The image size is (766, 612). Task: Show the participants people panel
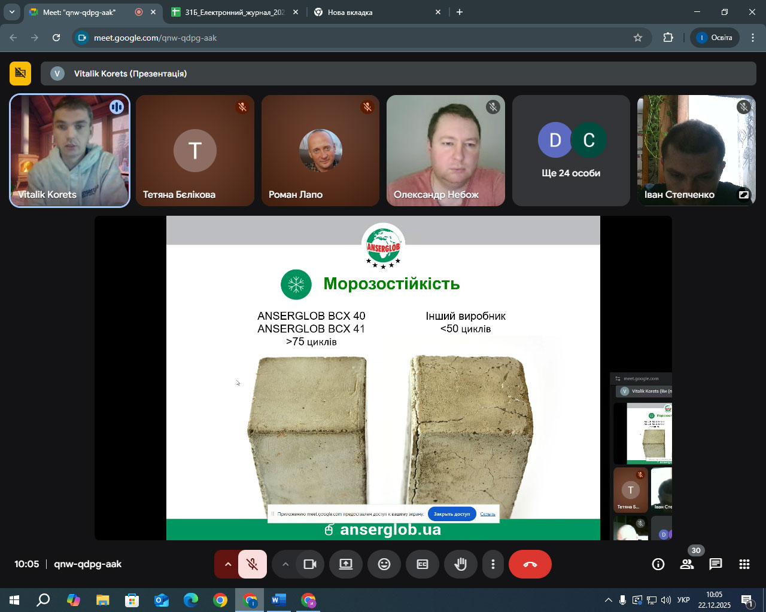tap(687, 564)
